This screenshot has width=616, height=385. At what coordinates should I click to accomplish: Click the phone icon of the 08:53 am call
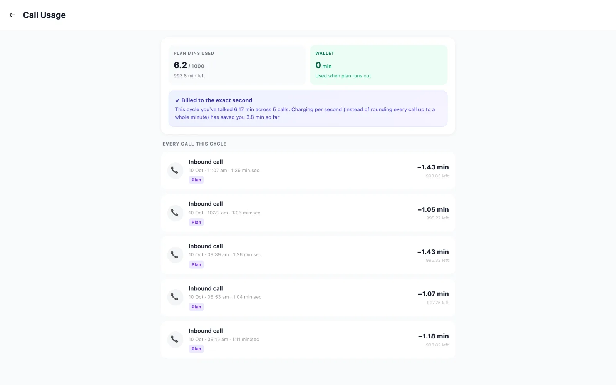pos(175,297)
